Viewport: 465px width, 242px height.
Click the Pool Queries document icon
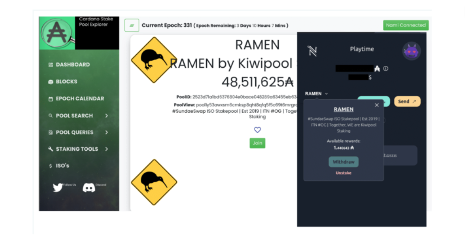(x=51, y=132)
